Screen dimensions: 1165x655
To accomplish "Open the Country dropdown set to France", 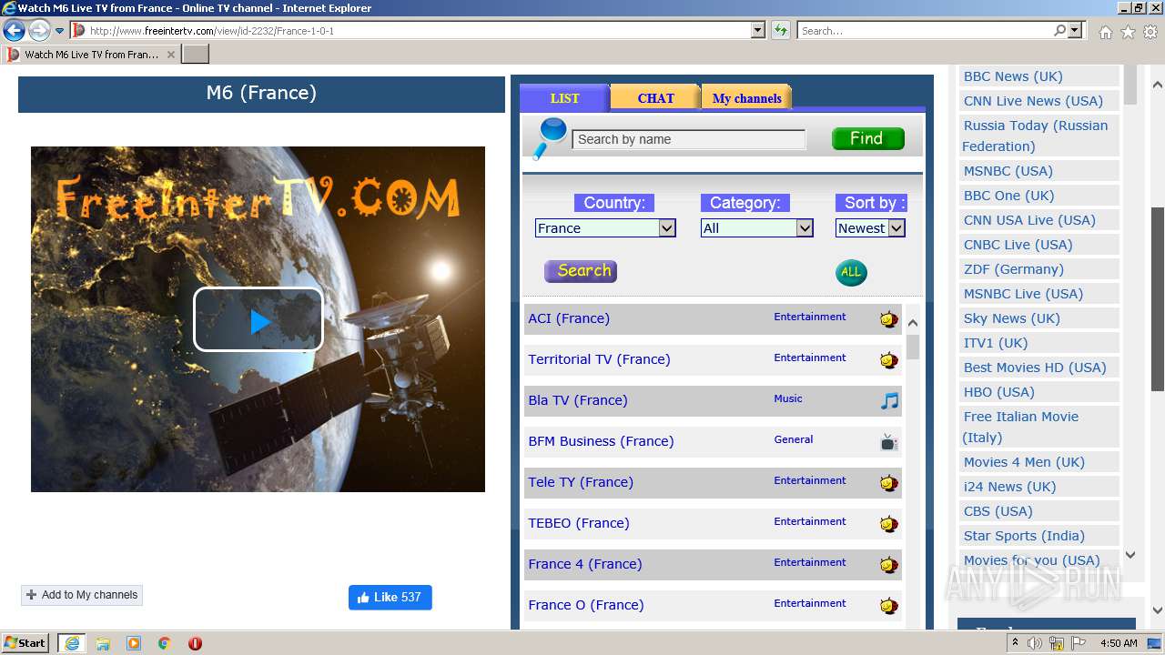I will (605, 228).
